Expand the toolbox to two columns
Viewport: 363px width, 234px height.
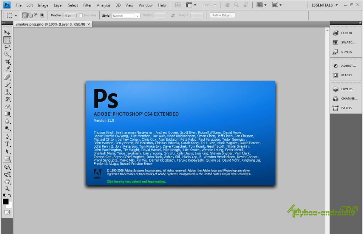click(x=3, y=23)
